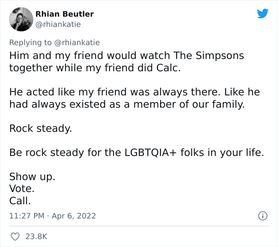This screenshot has height=247, width=278.
Task: View the 23.8K likes count
Action: tap(36, 236)
